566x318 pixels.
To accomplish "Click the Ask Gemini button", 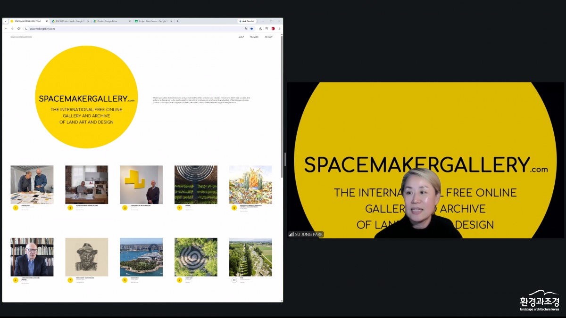I will click(x=247, y=21).
